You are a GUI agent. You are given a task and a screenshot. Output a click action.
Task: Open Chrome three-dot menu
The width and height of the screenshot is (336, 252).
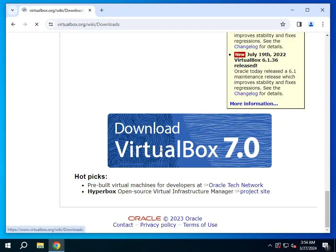click(x=323, y=24)
